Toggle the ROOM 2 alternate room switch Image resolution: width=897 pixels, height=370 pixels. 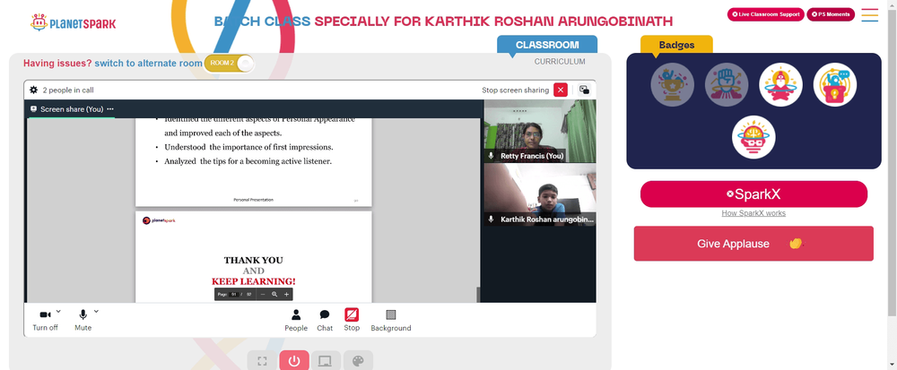pyautogui.click(x=229, y=63)
